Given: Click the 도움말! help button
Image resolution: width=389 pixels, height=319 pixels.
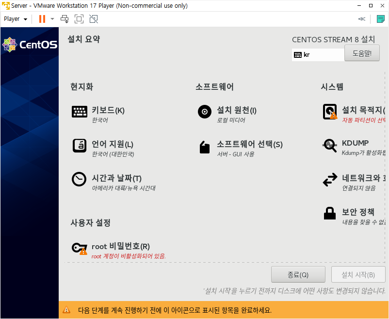Looking at the screenshot, I should point(362,53).
